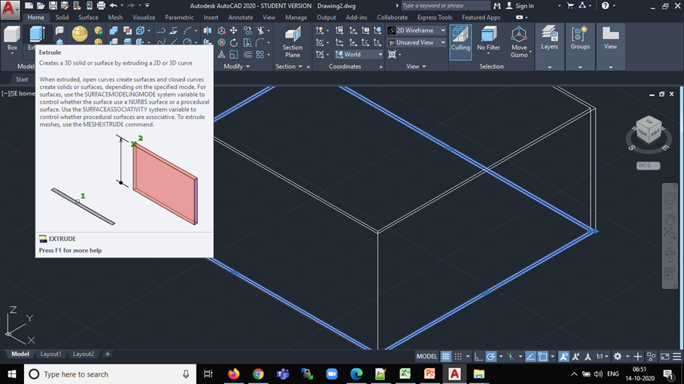The image size is (684, 384).
Task: Expand the Section panel
Action: (x=289, y=66)
